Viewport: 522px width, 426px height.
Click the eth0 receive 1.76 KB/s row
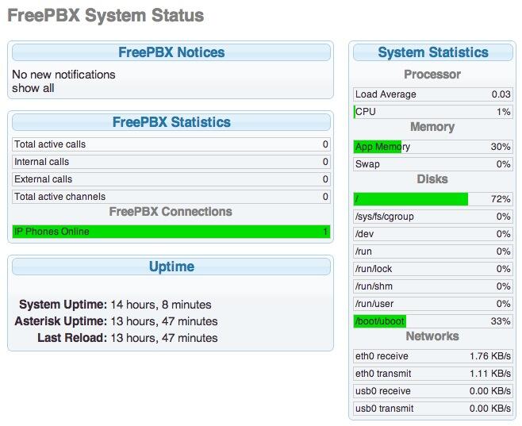click(433, 356)
